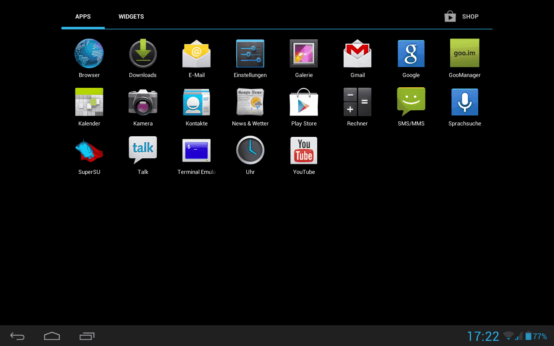Tap the Back navigation button
The height and width of the screenshot is (346, 554).
tap(18, 336)
